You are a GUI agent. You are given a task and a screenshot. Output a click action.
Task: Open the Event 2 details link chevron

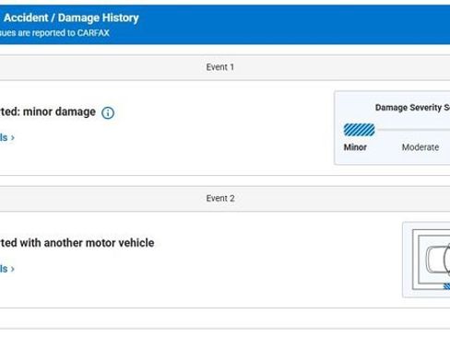[13, 269]
